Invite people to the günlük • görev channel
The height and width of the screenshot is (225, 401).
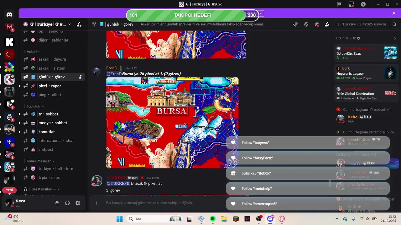point(81,77)
